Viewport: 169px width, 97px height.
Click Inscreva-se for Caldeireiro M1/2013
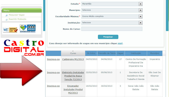[53, 59]
